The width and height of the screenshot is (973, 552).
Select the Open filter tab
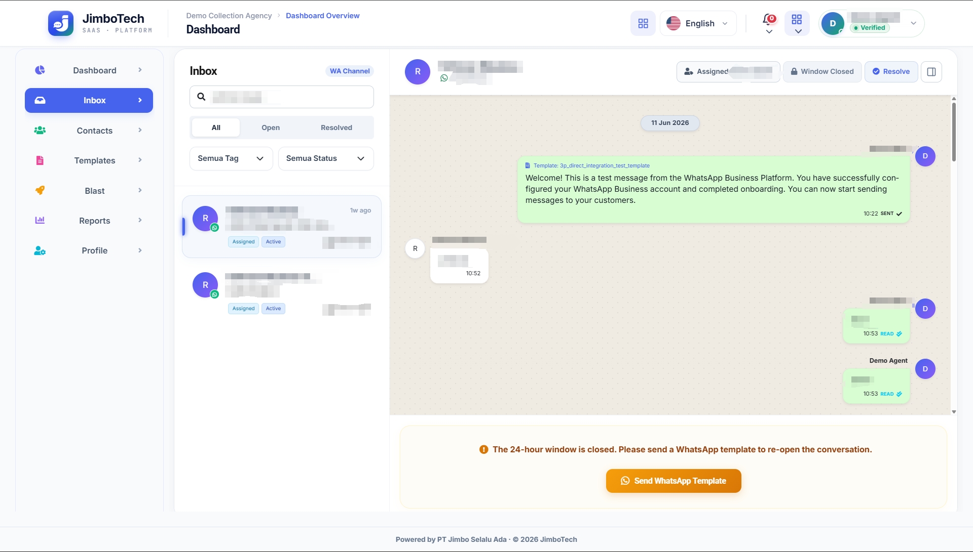click(271, 128)
